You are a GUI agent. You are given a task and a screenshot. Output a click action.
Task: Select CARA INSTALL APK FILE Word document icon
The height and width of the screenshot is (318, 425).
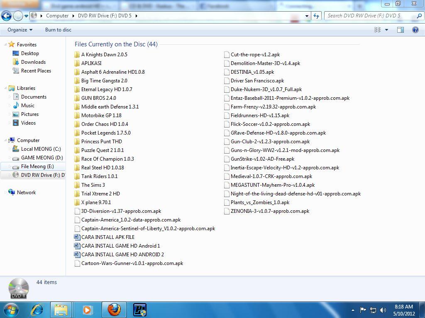77,237
